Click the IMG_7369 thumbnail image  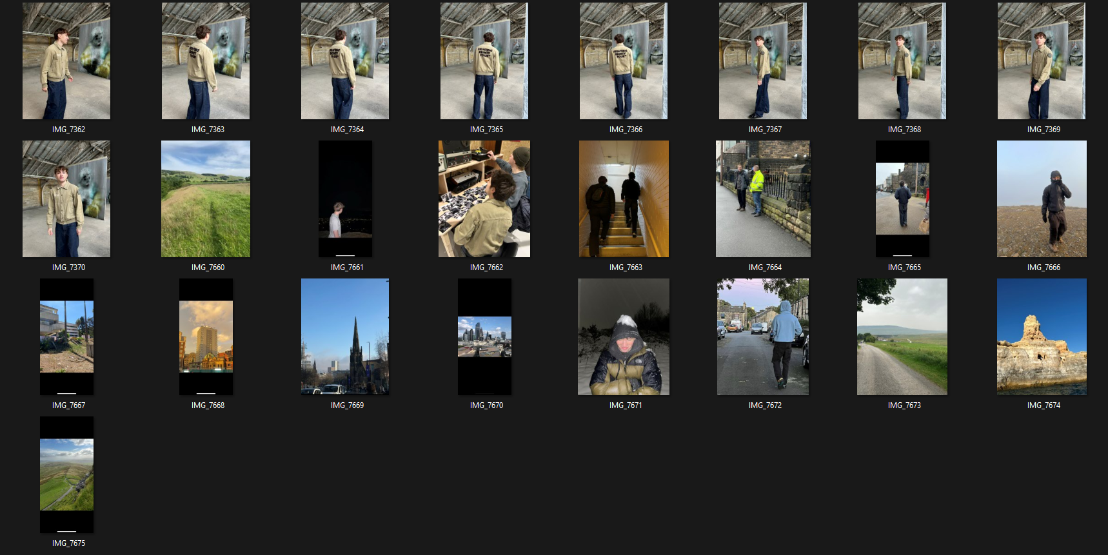click(1042, 61)
